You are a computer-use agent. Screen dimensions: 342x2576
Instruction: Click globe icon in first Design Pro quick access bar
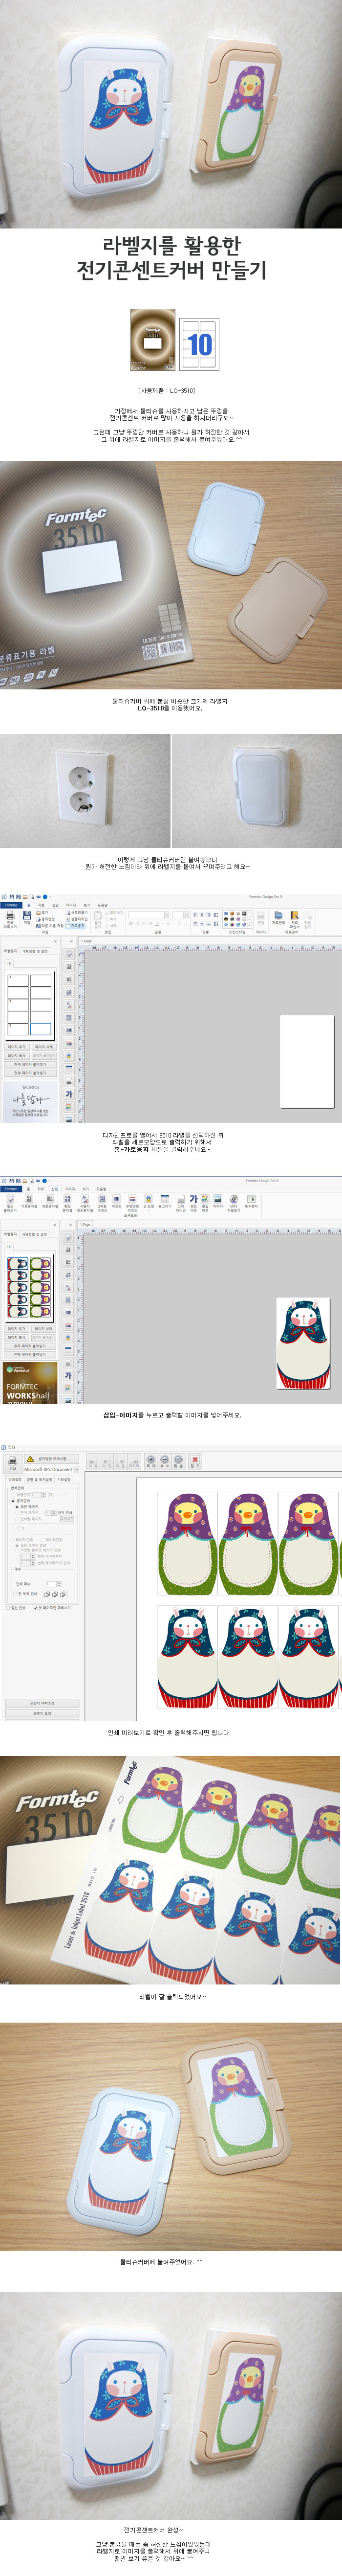[45, 896]
